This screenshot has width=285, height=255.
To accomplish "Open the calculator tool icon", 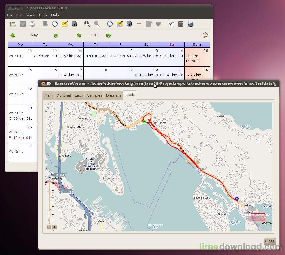I will click(181, 24).
